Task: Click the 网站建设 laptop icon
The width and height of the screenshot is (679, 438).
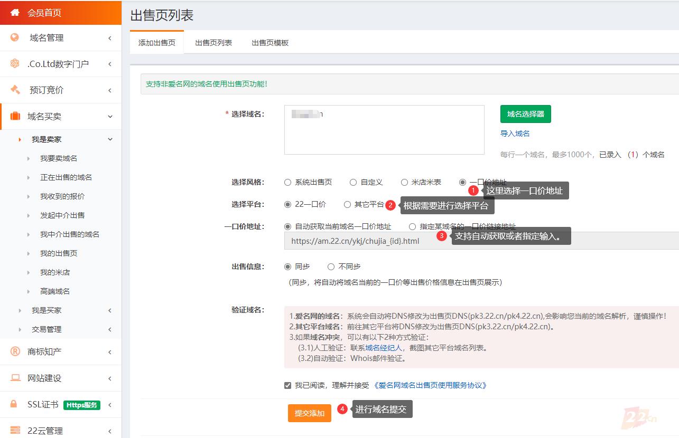Action: [15, 378]
